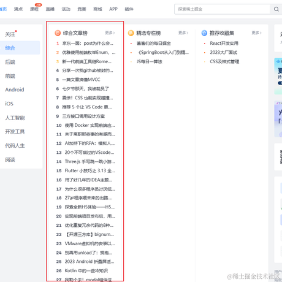Open the APP nav item
This screenshot has height=282, width=282.
113,9
